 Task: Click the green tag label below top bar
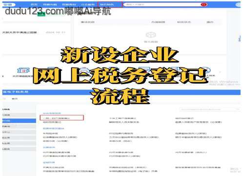(x=41, y=14)
